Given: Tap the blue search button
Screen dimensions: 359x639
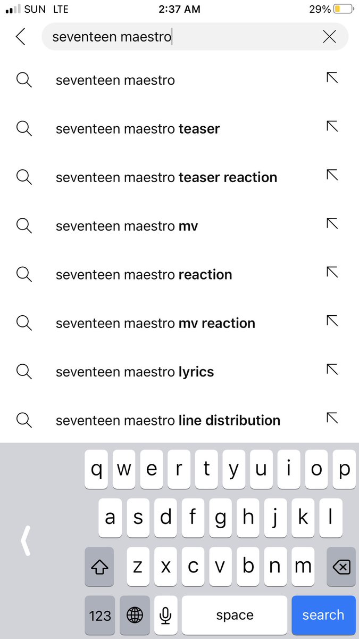Looking at the screenshot, I should point(323,616).
